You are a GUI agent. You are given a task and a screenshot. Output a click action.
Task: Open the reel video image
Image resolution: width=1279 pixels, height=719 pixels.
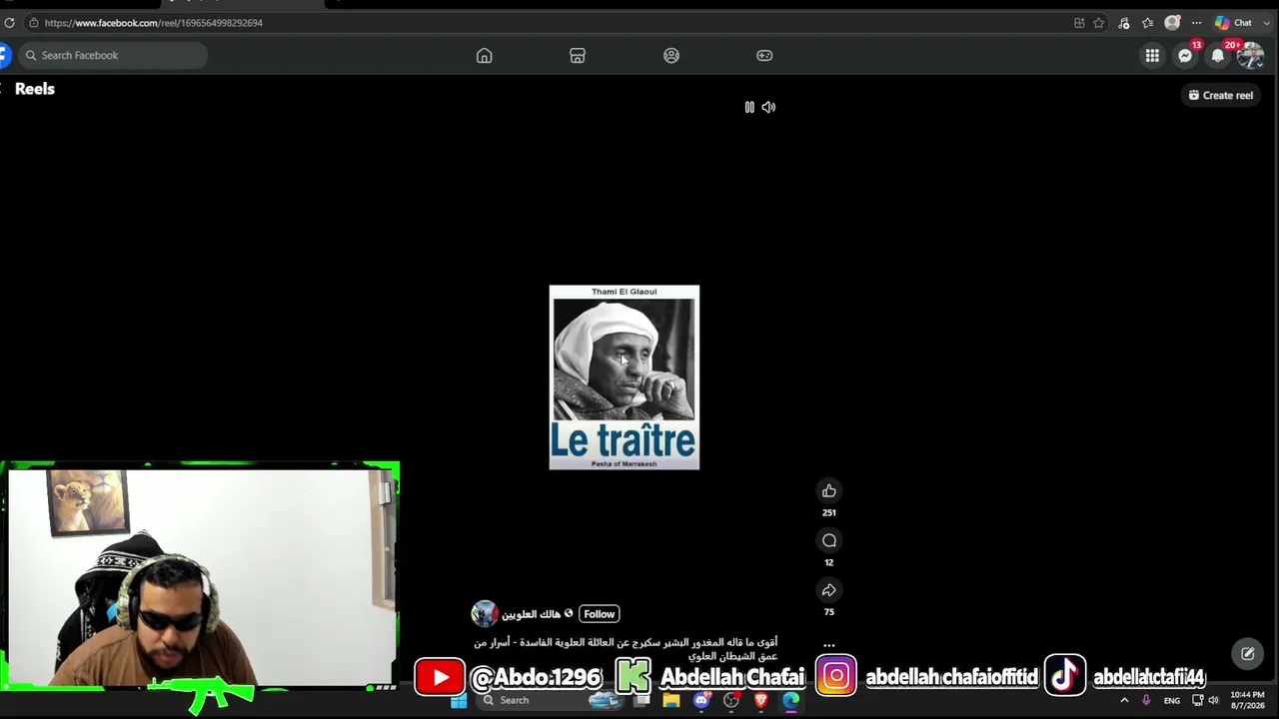625,377
